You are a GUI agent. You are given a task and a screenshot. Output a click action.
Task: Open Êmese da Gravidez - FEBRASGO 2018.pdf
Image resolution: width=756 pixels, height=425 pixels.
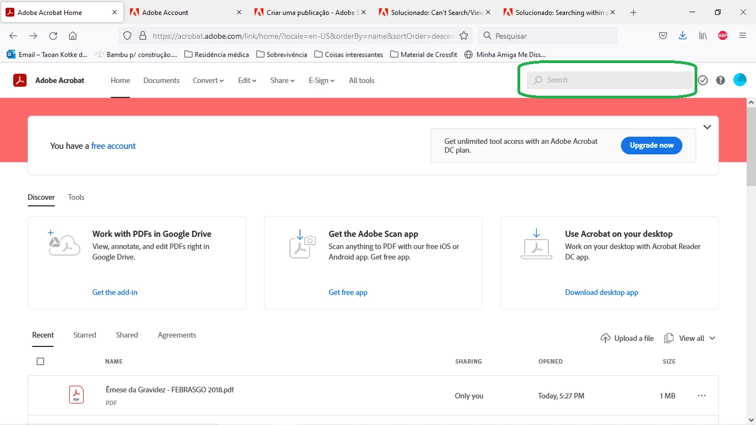(169, 390)
